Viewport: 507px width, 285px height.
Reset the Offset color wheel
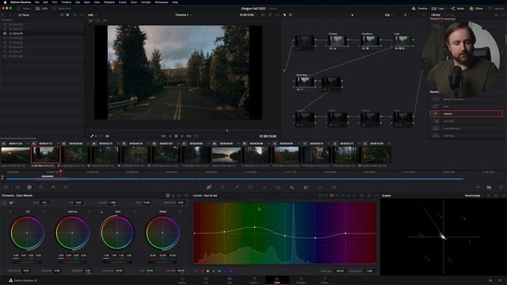point(180,211)
